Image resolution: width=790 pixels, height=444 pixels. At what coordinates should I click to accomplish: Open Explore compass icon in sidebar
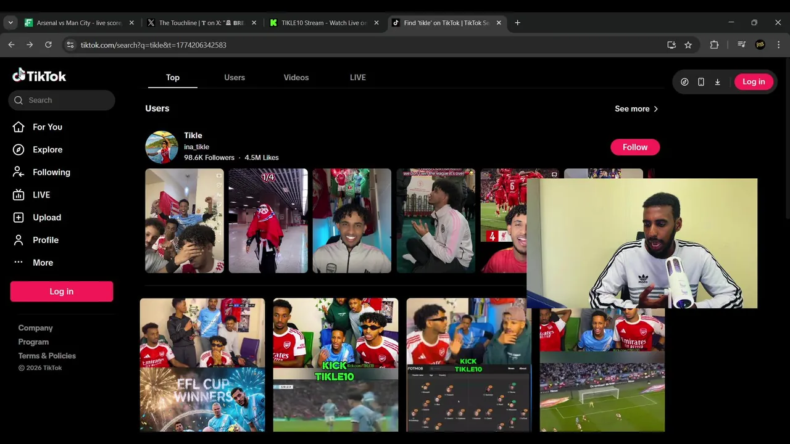pos(19,150)
